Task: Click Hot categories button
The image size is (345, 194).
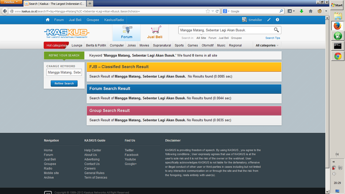Action: [x=56, y=45]
